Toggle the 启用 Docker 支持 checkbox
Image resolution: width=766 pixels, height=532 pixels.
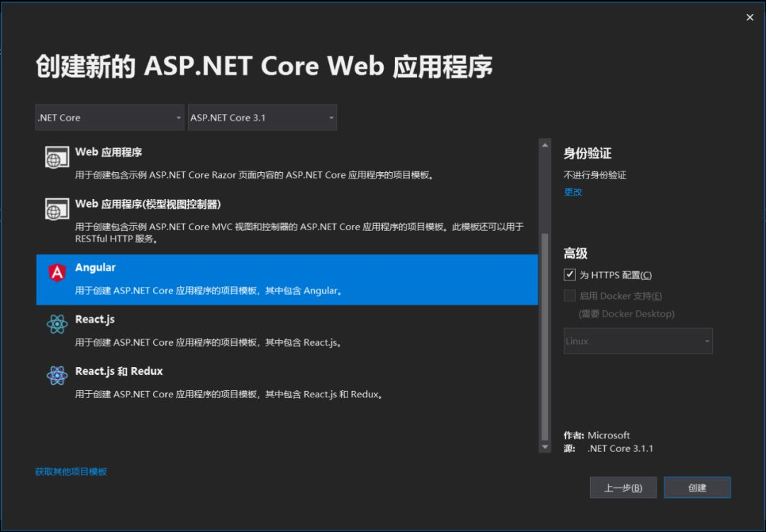click(570, 295)
